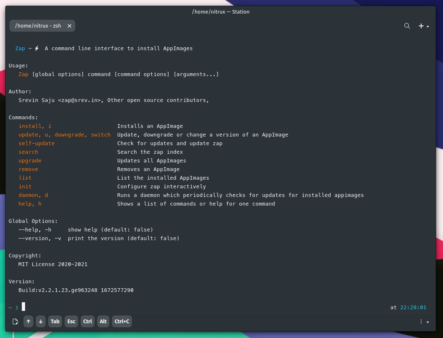Expand the dropdown arrow beside the plus button
The image size is (443, 338).
pyautogui.click(x=428, y=26)
